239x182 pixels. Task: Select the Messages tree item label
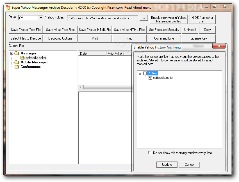pyautogui.click(x=28, y=53)
